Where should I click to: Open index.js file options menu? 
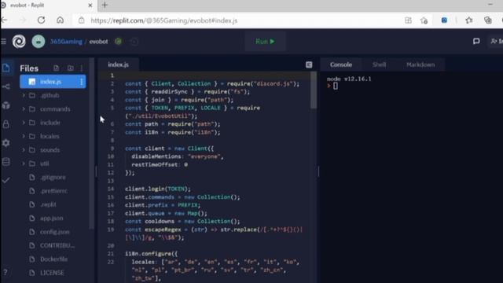click(x=82, y=82)
